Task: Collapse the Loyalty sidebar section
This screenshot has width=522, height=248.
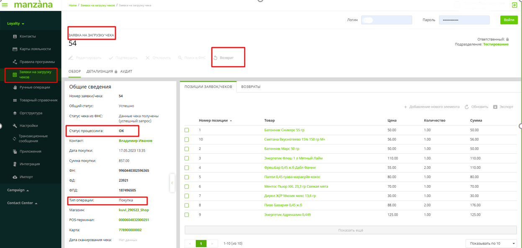Action: click(x=16, y=23)
